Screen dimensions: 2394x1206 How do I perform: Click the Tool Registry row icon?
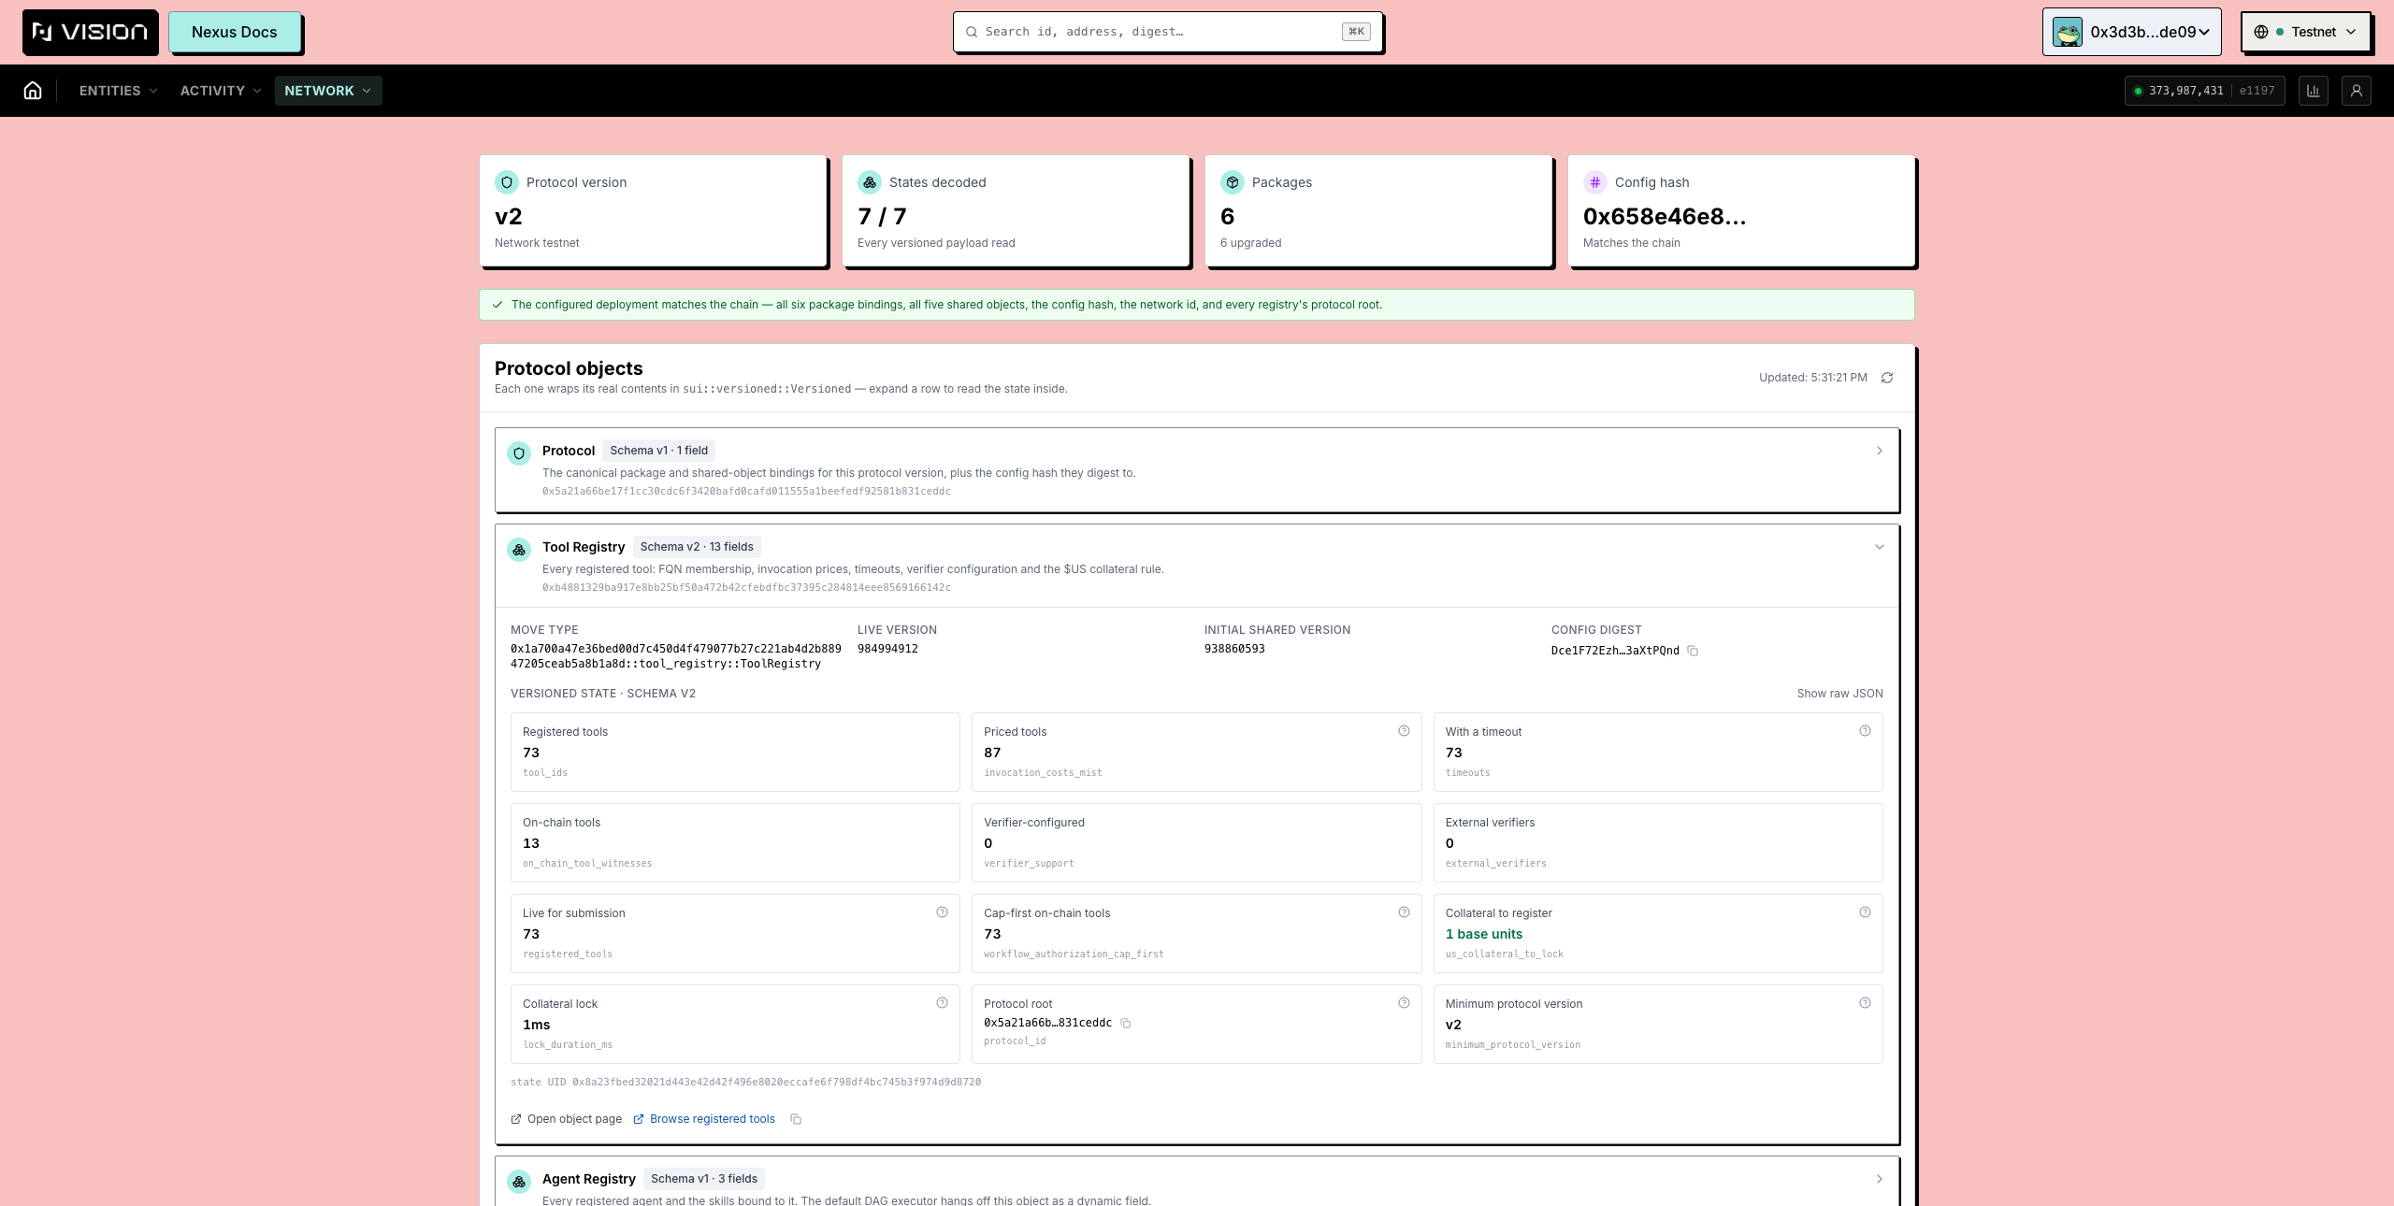519,550
